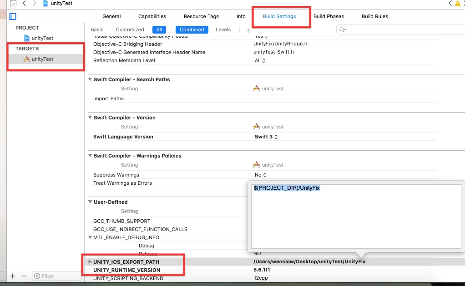Screen dimensions: 465x286
Task: Select the Build Settings tab
Action: tap(279, 16)
